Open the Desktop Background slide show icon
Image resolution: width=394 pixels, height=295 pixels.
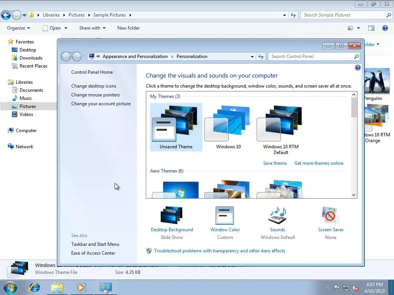click(x=172, y=215)
